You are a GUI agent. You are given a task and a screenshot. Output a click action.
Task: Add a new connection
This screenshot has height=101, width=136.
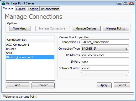click(x=18, y=85)
